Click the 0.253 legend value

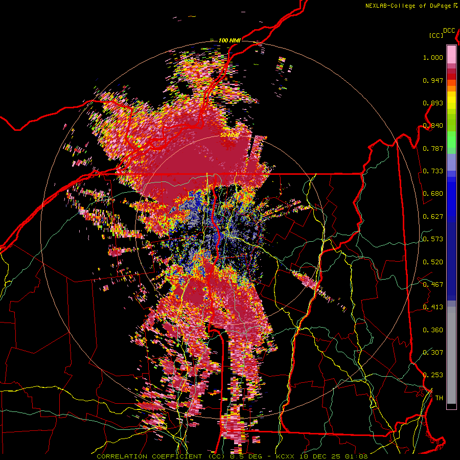point(433,375)
